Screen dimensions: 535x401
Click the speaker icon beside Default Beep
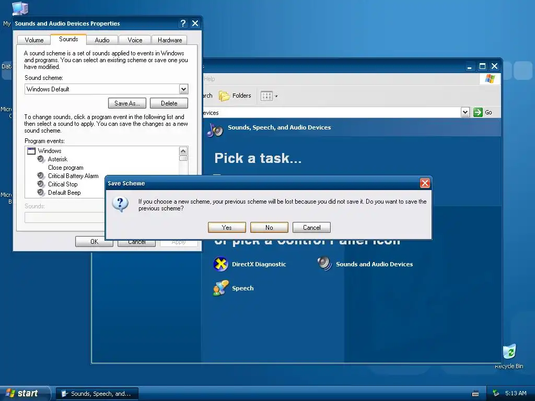pyautogui.click(x=41, y=193)
